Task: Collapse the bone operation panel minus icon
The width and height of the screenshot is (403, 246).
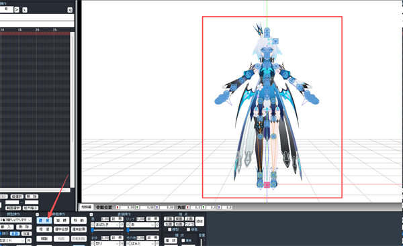Action: point(37,214)
